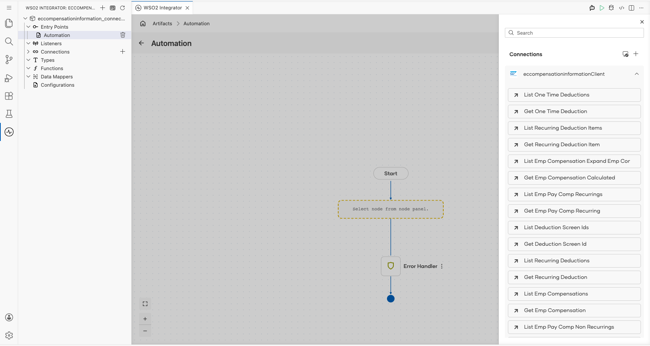Screen dimensions: 650x346
Task: Fit the diagram to screen
Action: click(145, 304)
